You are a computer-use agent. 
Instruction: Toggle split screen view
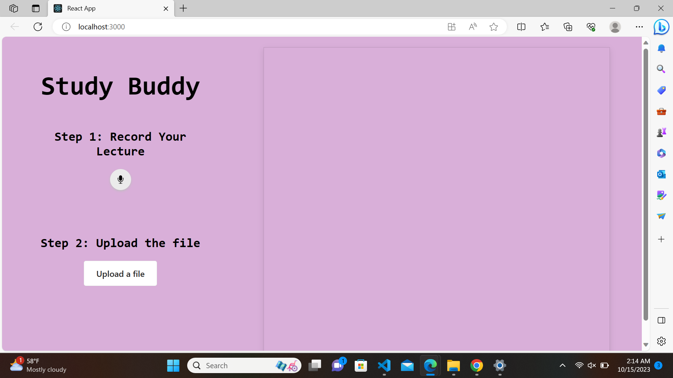[521, 27]
